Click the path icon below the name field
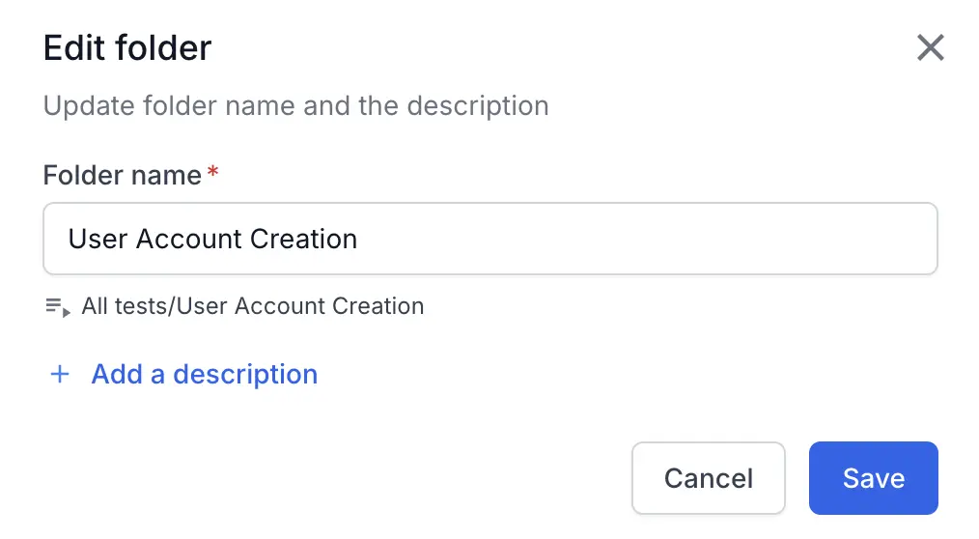Screen dimensions: 979x539 (x=58, y=307)
